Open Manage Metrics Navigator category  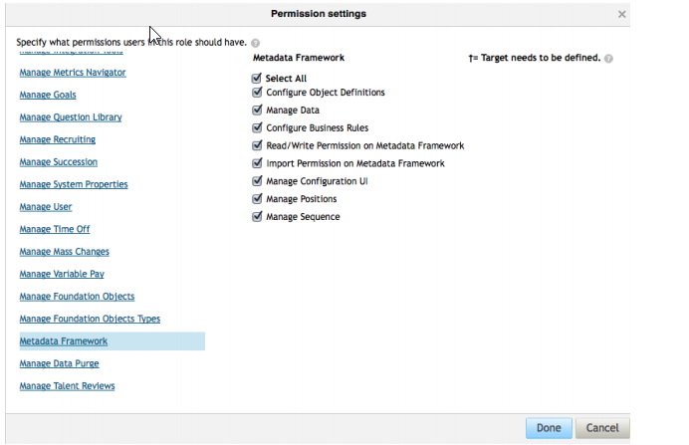pos(73,73)
